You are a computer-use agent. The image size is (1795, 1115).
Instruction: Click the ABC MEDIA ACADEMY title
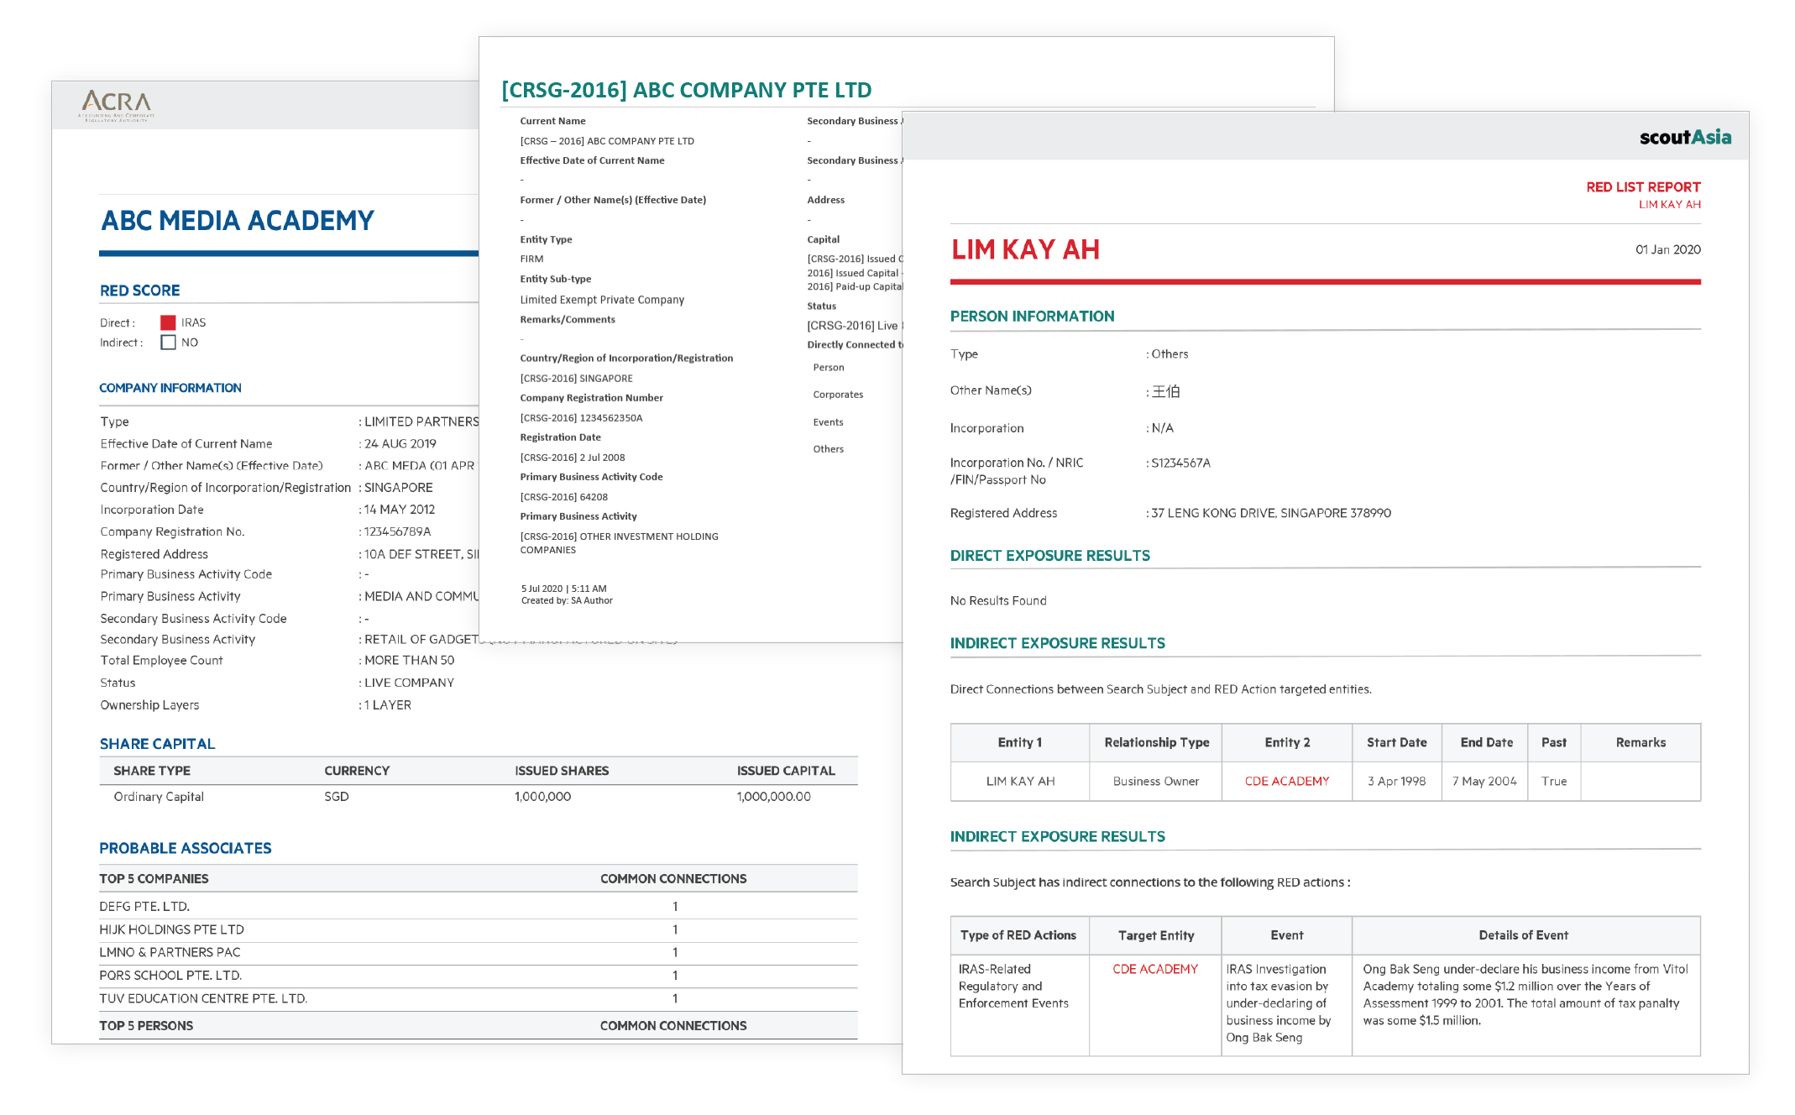click(238, 221)
